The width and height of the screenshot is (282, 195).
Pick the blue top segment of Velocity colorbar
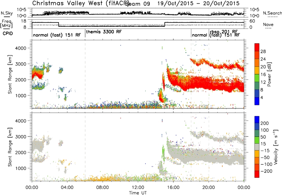257,120
